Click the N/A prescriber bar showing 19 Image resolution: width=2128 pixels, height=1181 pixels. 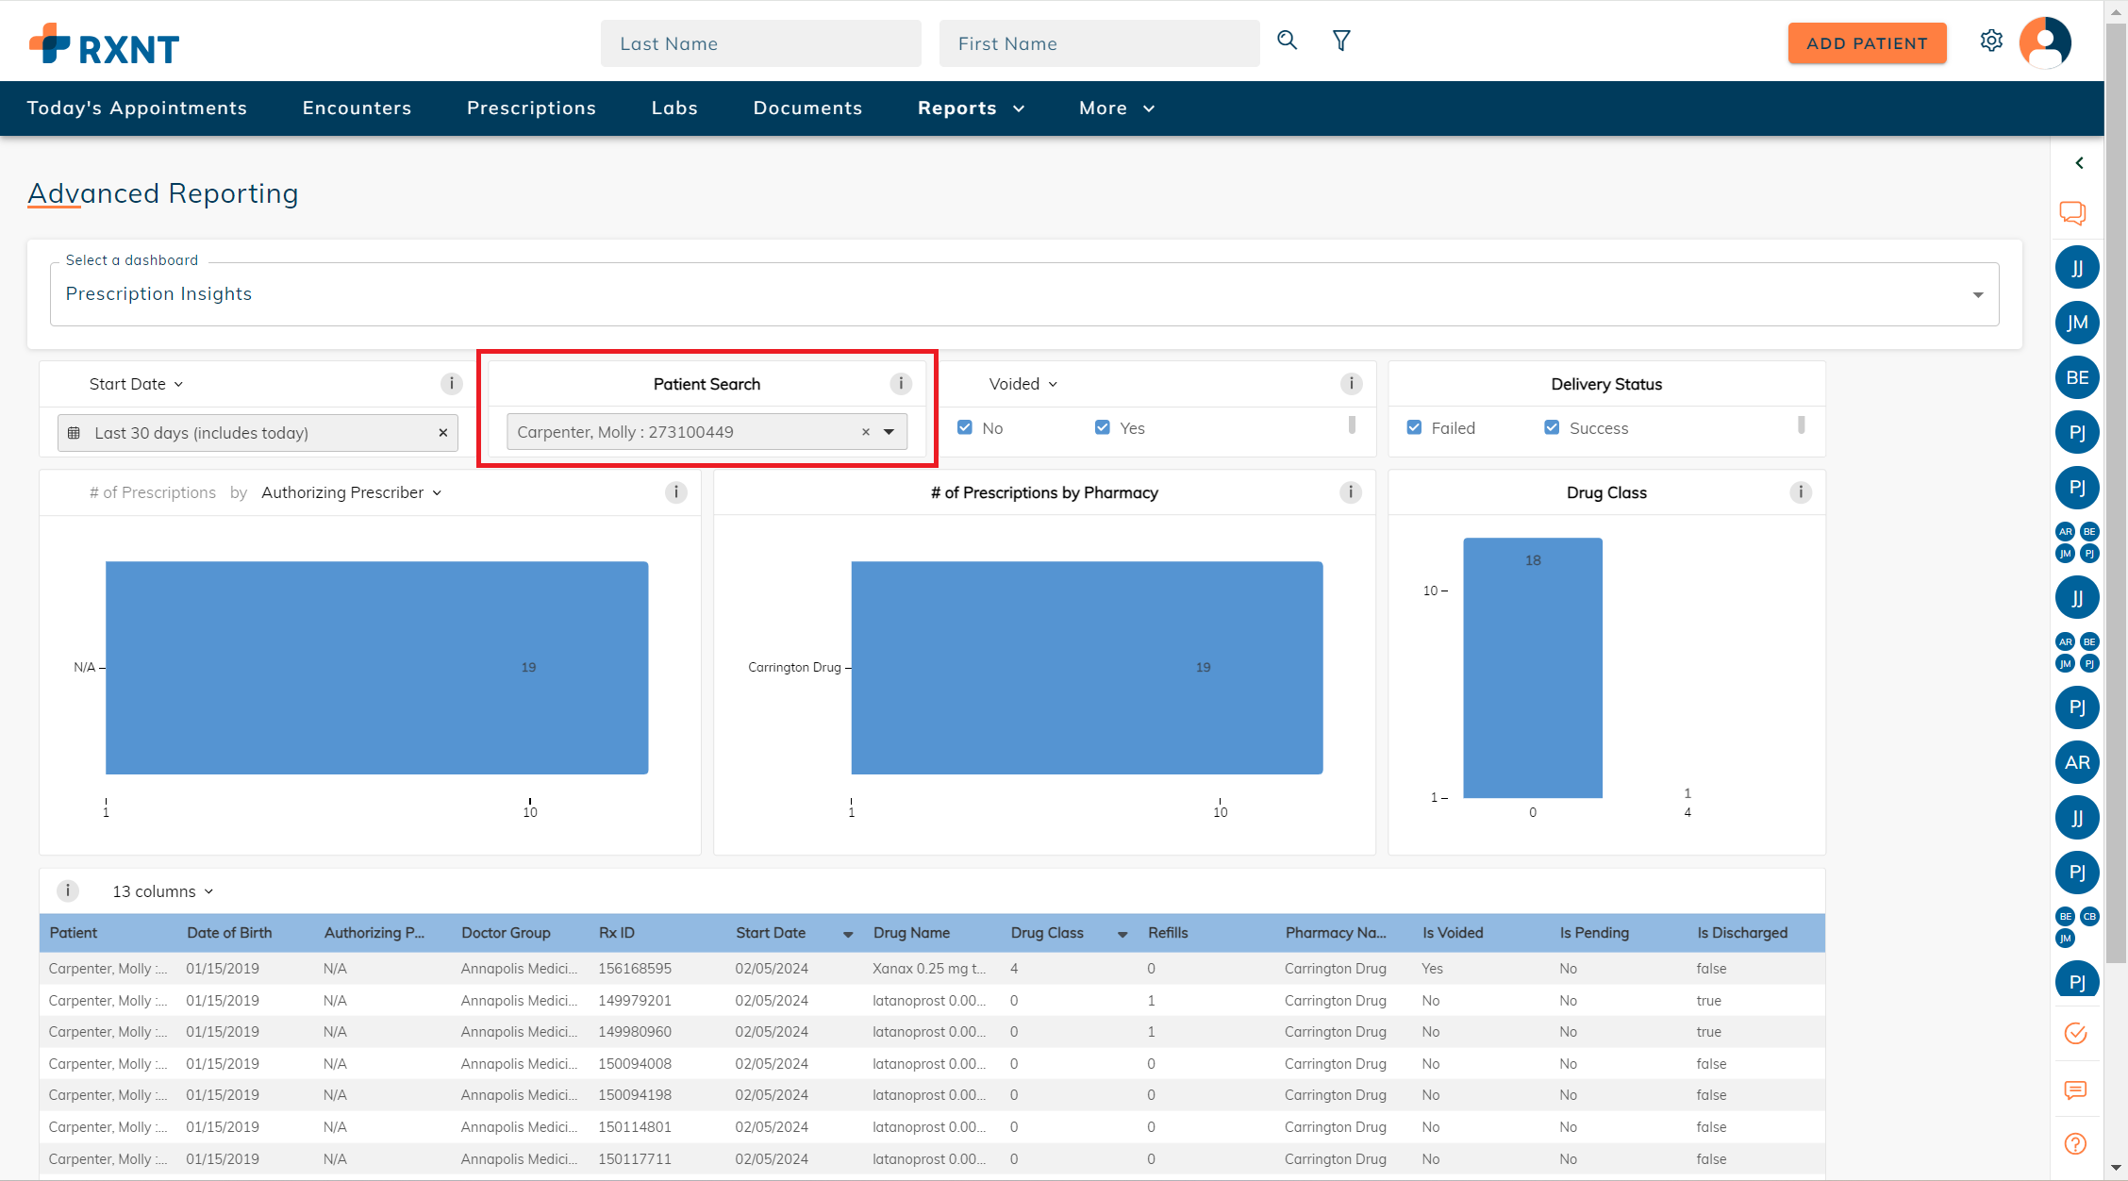(x=376, y=668)
